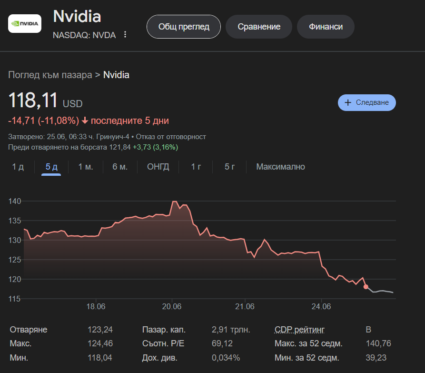Select the Общ преглед tab
Screen dimensions: 425x373
[x=184, y=27]
